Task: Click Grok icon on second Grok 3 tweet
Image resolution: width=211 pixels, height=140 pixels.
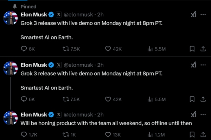Action: click(193, 65)
